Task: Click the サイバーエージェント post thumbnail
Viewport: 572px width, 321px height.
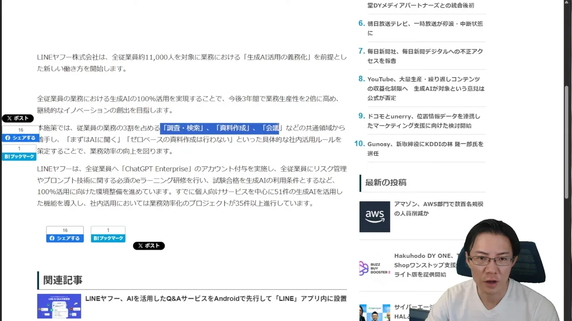Action: (375, 312)
